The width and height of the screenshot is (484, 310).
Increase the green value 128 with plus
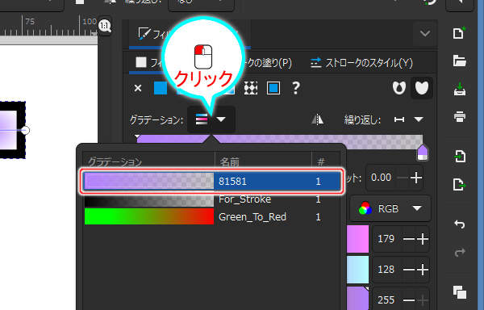coord(423,270)
